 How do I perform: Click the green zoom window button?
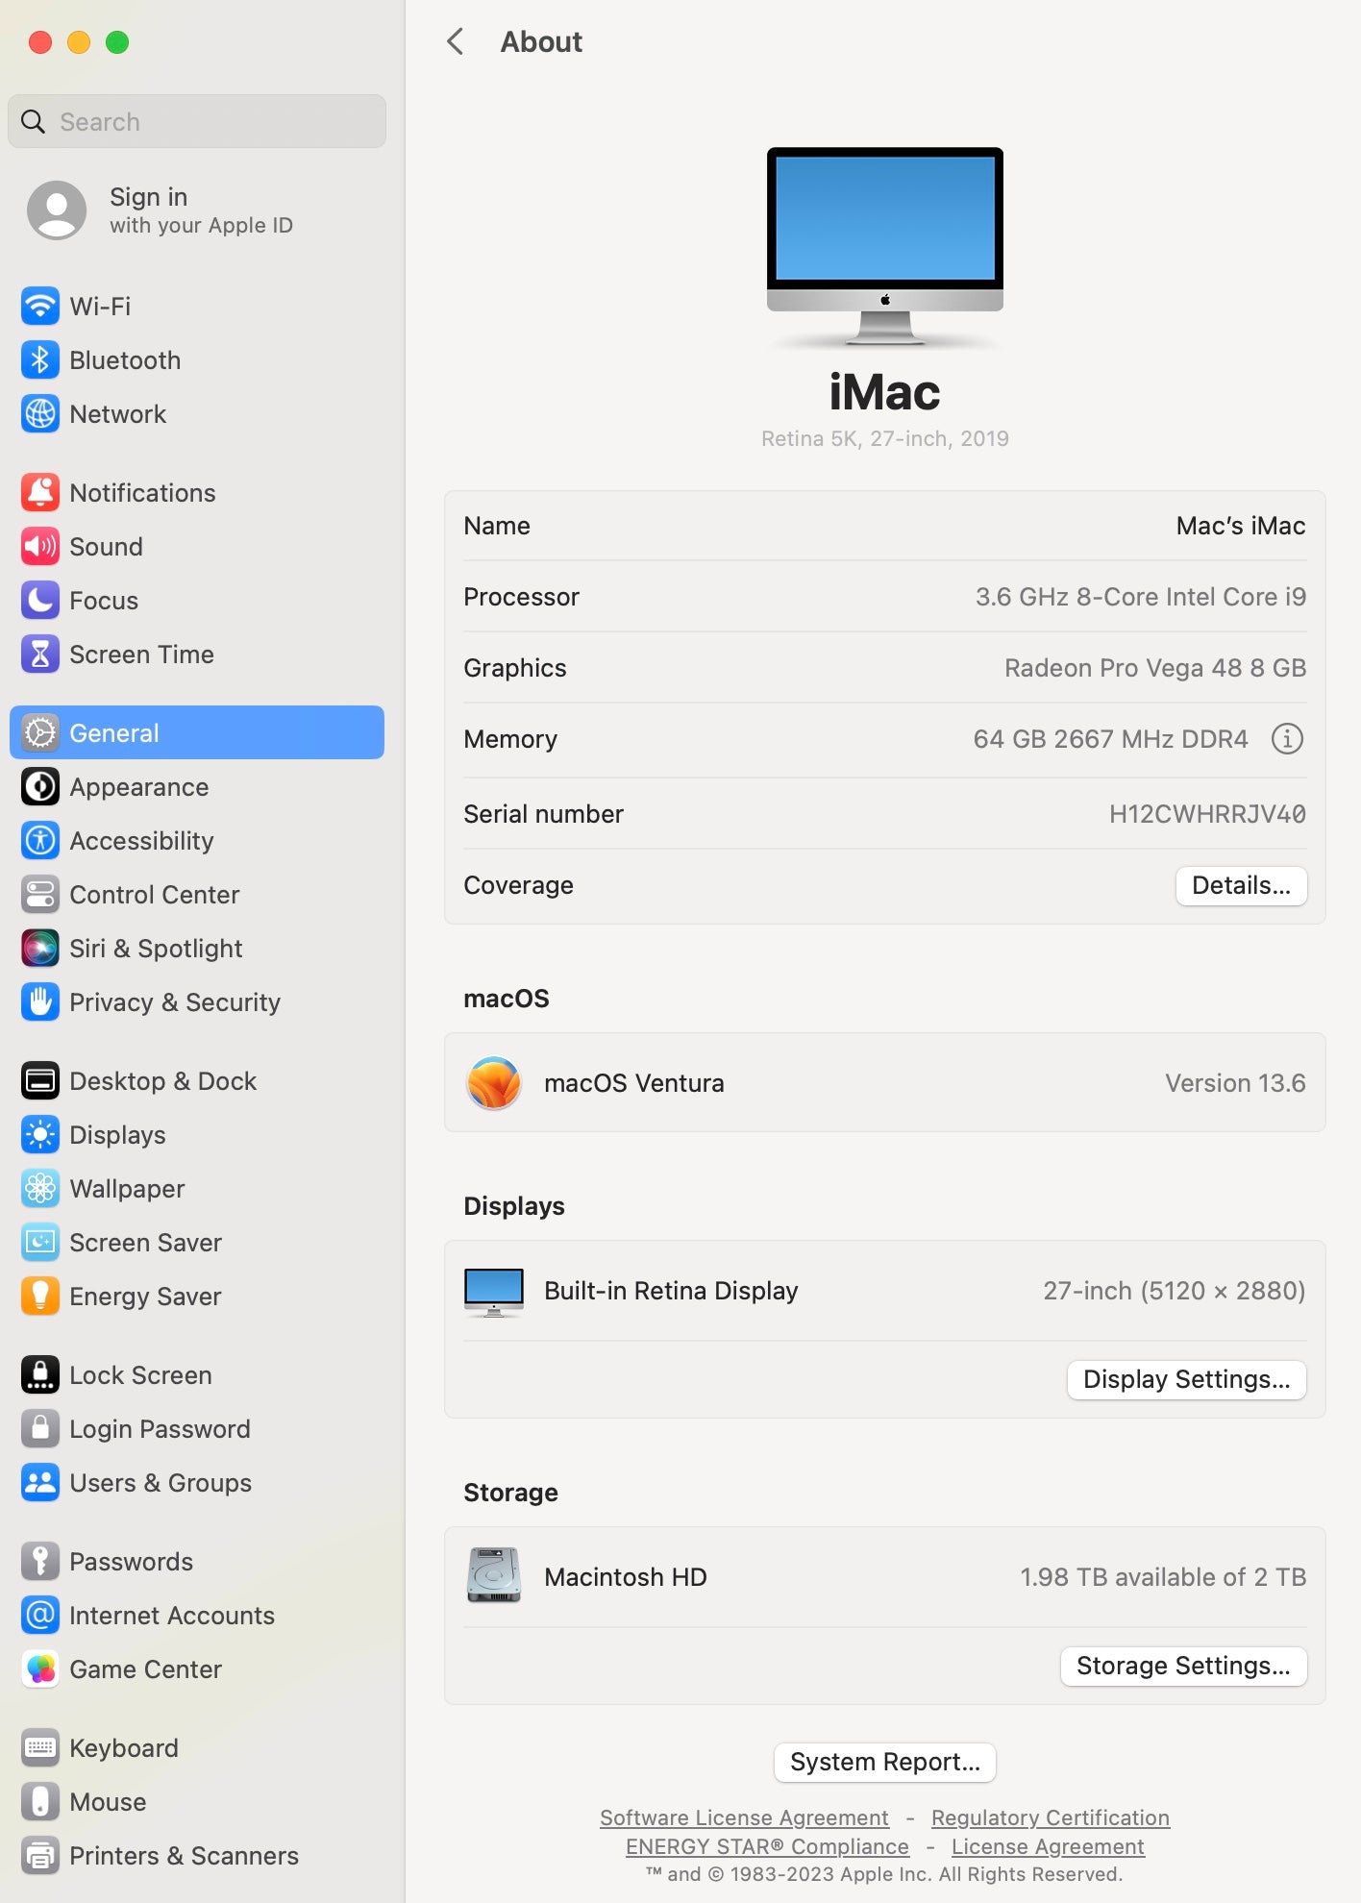(x=117, y=42)
